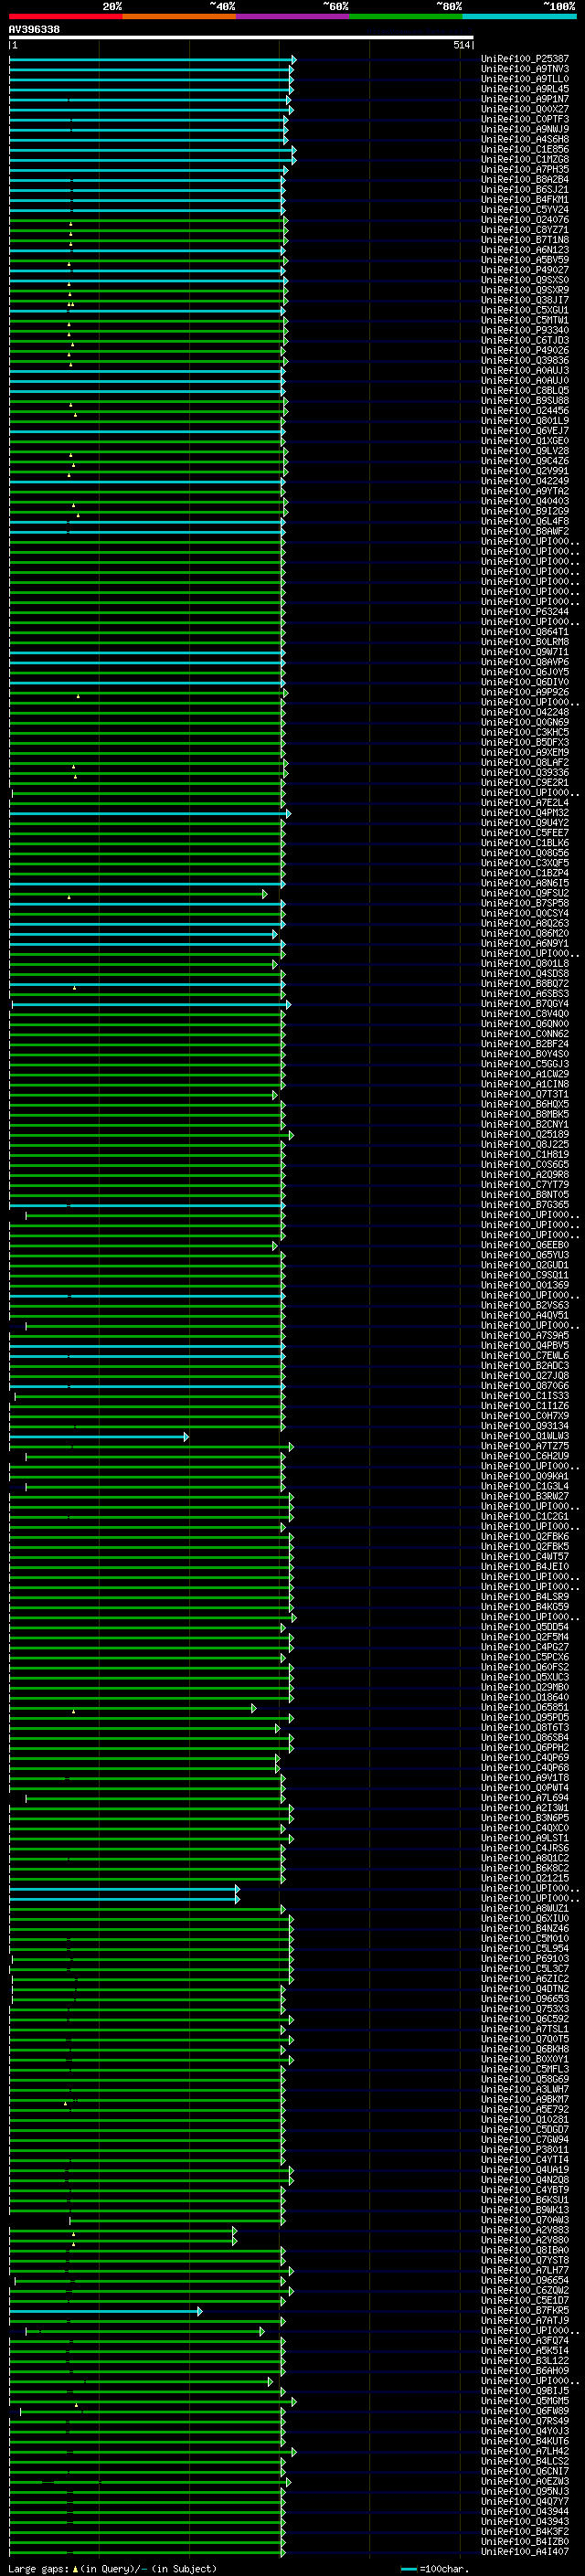This screenshot has height=2576, width=585.
Task: Click the short cyan bar for UniRef100_B7FKR5
Action: pyautogui.click(x=106, y=2311)
